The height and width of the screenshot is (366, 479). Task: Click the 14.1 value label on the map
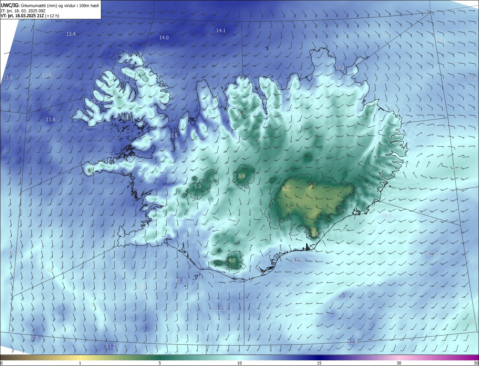(221, 31)
